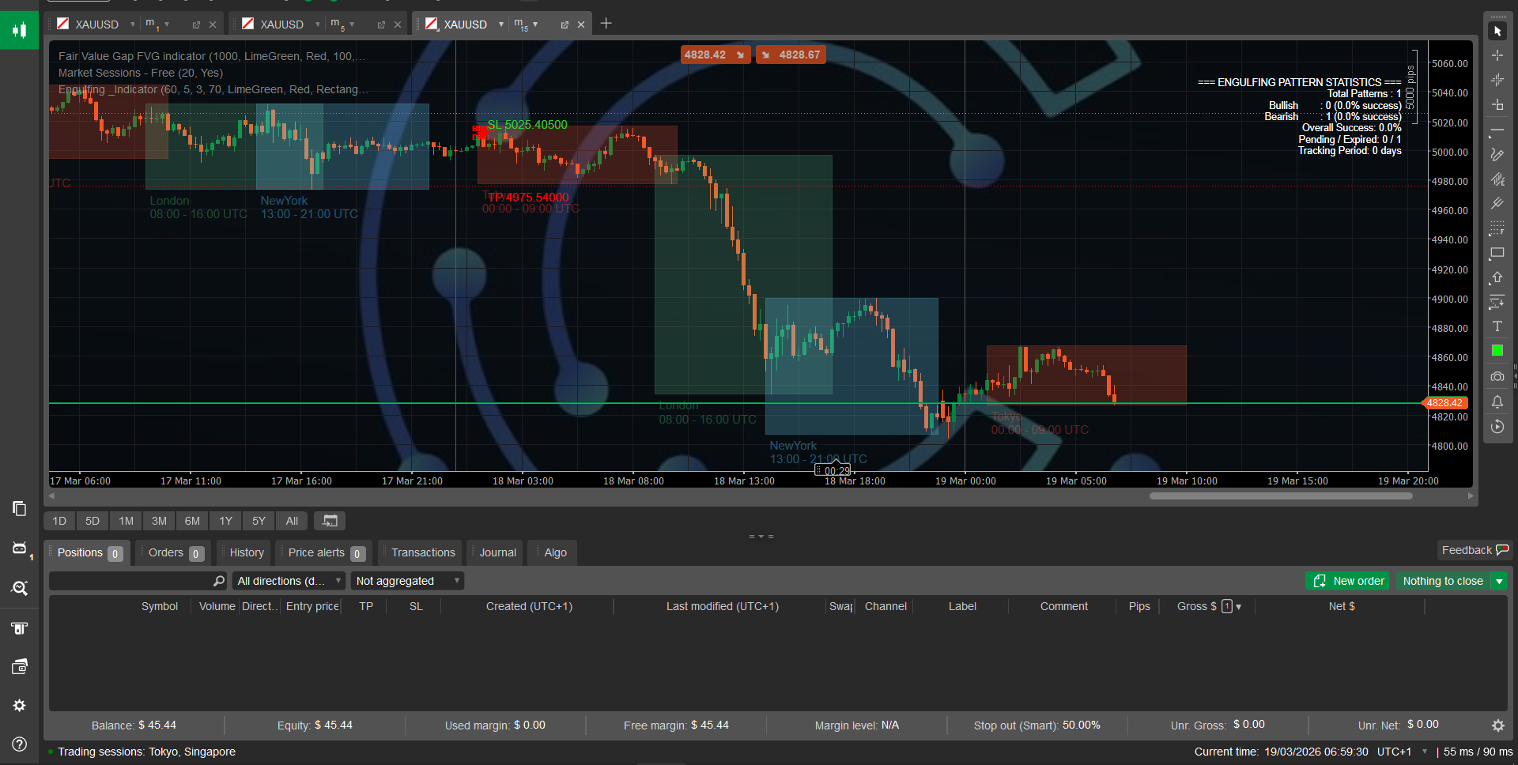Select the Text drawing tool
1518x765 pixels.
click(x=1497, y=326)
